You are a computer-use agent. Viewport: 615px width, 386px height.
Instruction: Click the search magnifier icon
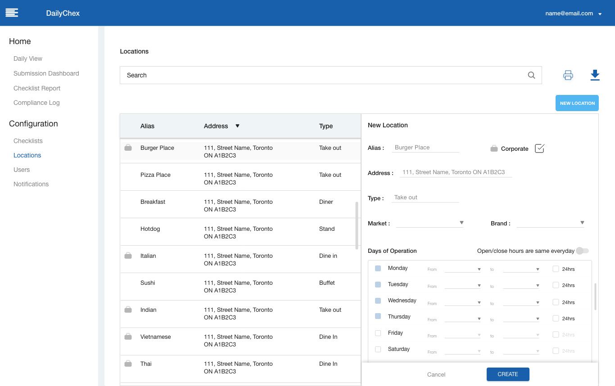coord(532,75)
